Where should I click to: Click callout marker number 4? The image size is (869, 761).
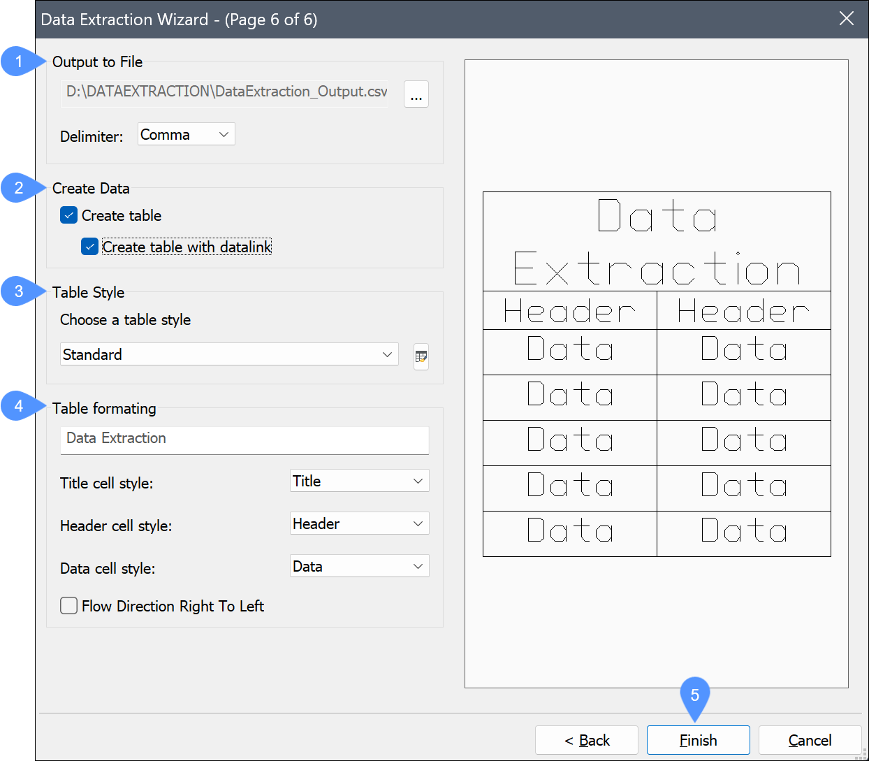click(19, 406)
